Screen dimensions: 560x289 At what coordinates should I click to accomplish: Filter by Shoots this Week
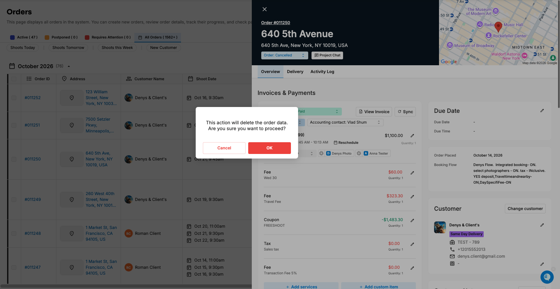(117, 48)
